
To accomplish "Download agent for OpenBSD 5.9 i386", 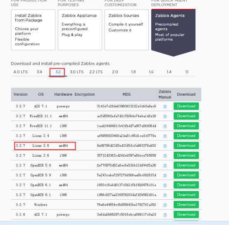I will [x=186, y=175].
